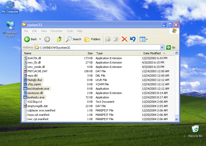This screenshot has width=206, height=146.
Task: Click the system32 folder icon in title bar
Action: (24, 25)
